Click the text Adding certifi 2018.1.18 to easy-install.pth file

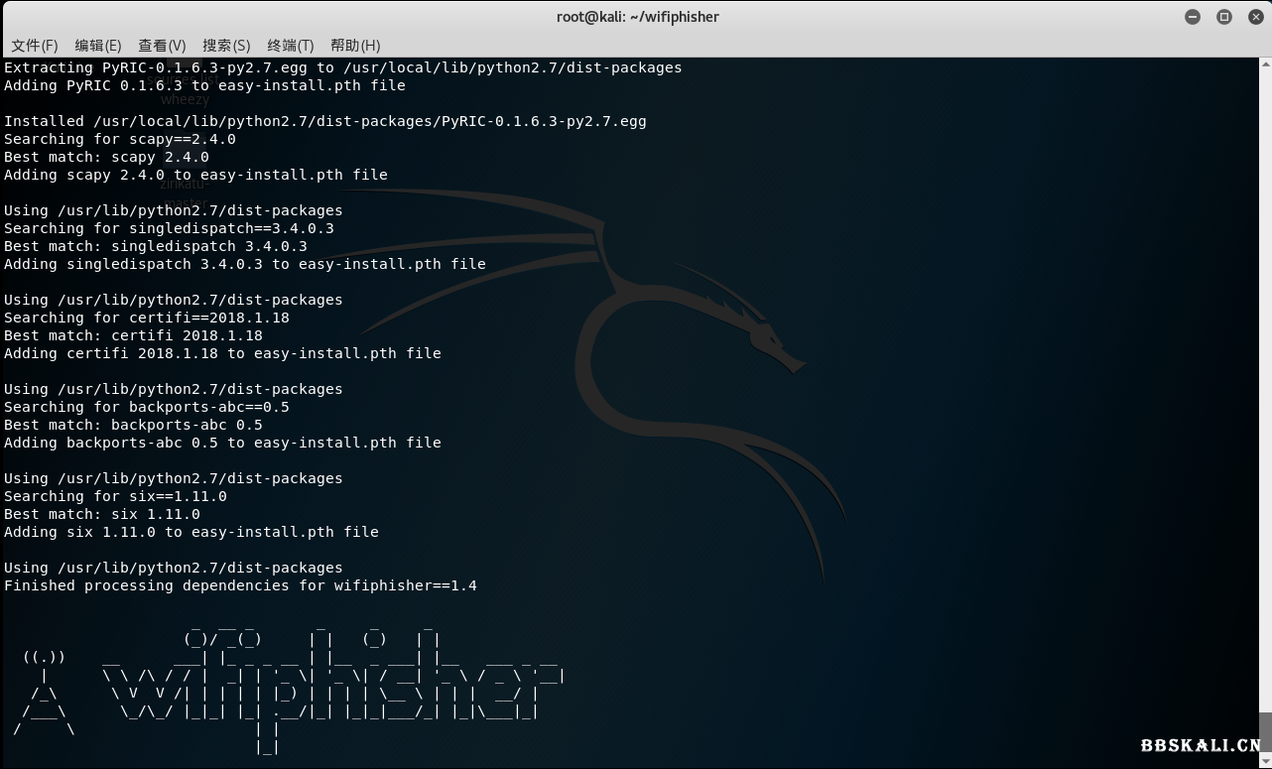(222, 353)
